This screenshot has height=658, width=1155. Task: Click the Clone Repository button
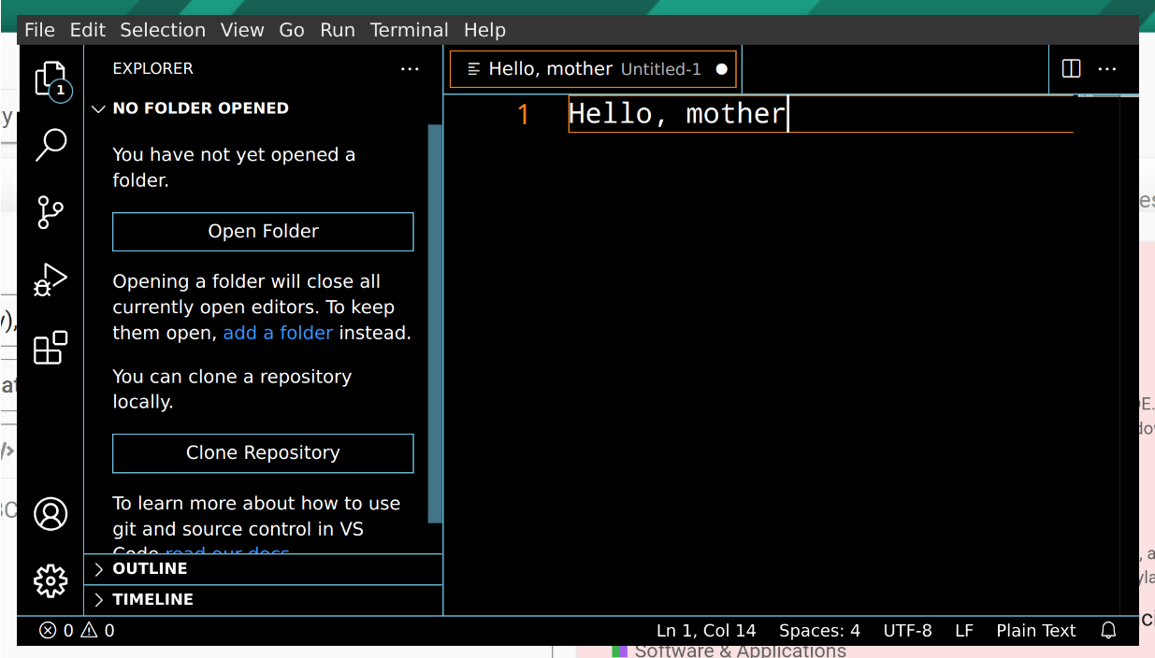tap(263, 453)
